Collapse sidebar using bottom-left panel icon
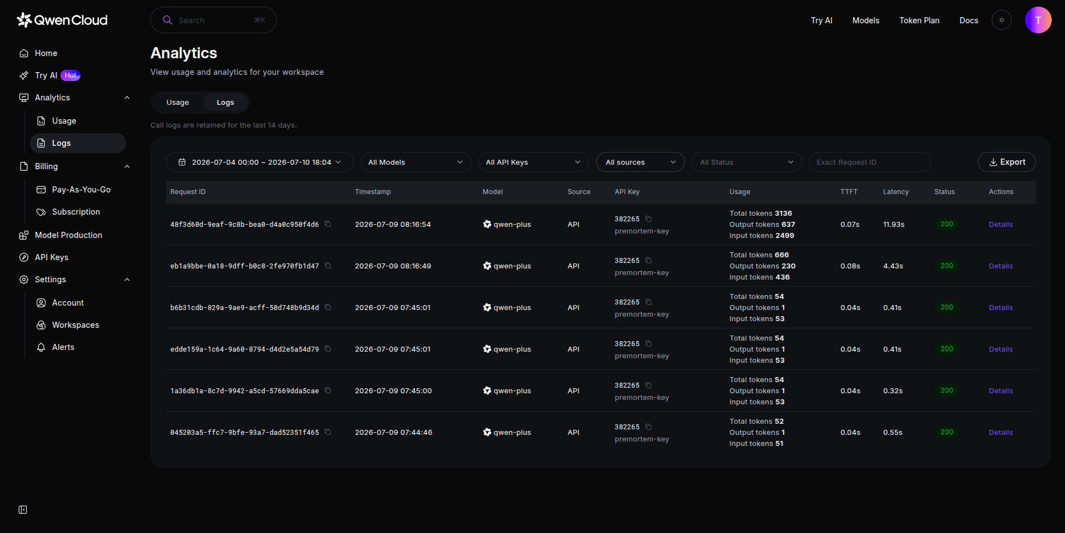This screenshot has height=533, width=1065. click(23, 510)
